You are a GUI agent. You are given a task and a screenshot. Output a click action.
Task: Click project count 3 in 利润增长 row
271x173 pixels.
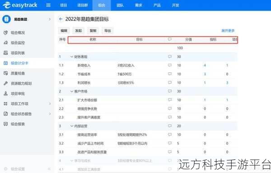(x=227, y=83)
